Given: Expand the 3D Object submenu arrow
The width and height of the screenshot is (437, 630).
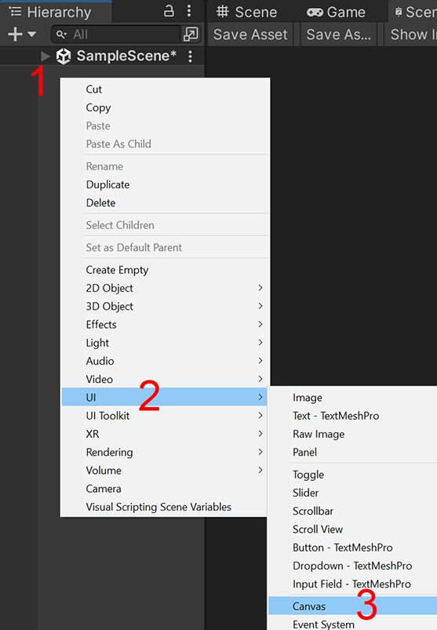Looking at the screenshot, I should (x=260, y=306).
